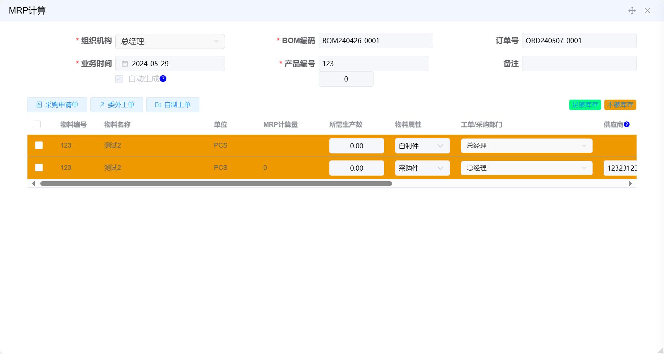Click the orange 不够库存 legend button
This screenshot has width=664, height=354.
click(x=620, y=105)
